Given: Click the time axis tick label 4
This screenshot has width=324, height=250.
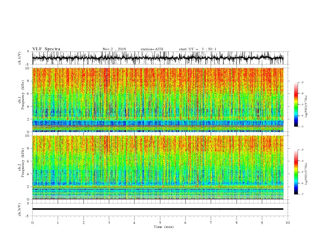Looking at the screenshot, I should click(135, 223).
